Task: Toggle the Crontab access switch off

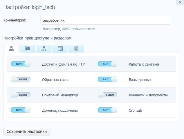Action: pos(107,110)
